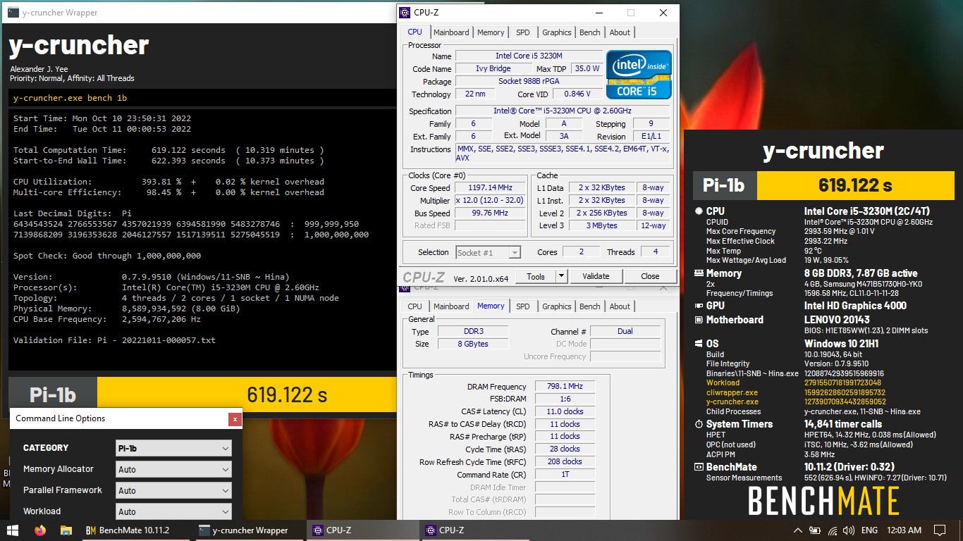Click the 'Intel Core i5 3230M' Name field

(x=529, y=56)
